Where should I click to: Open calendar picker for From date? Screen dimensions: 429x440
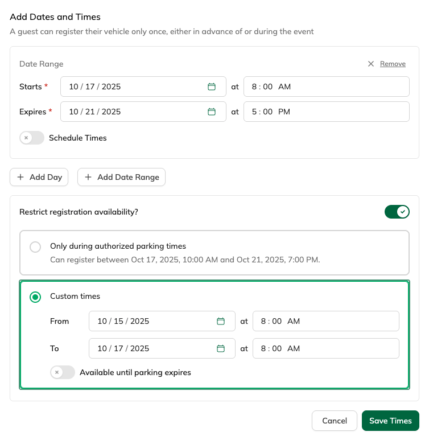pos(221,321)
